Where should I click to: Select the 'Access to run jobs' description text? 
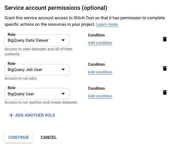20,78
